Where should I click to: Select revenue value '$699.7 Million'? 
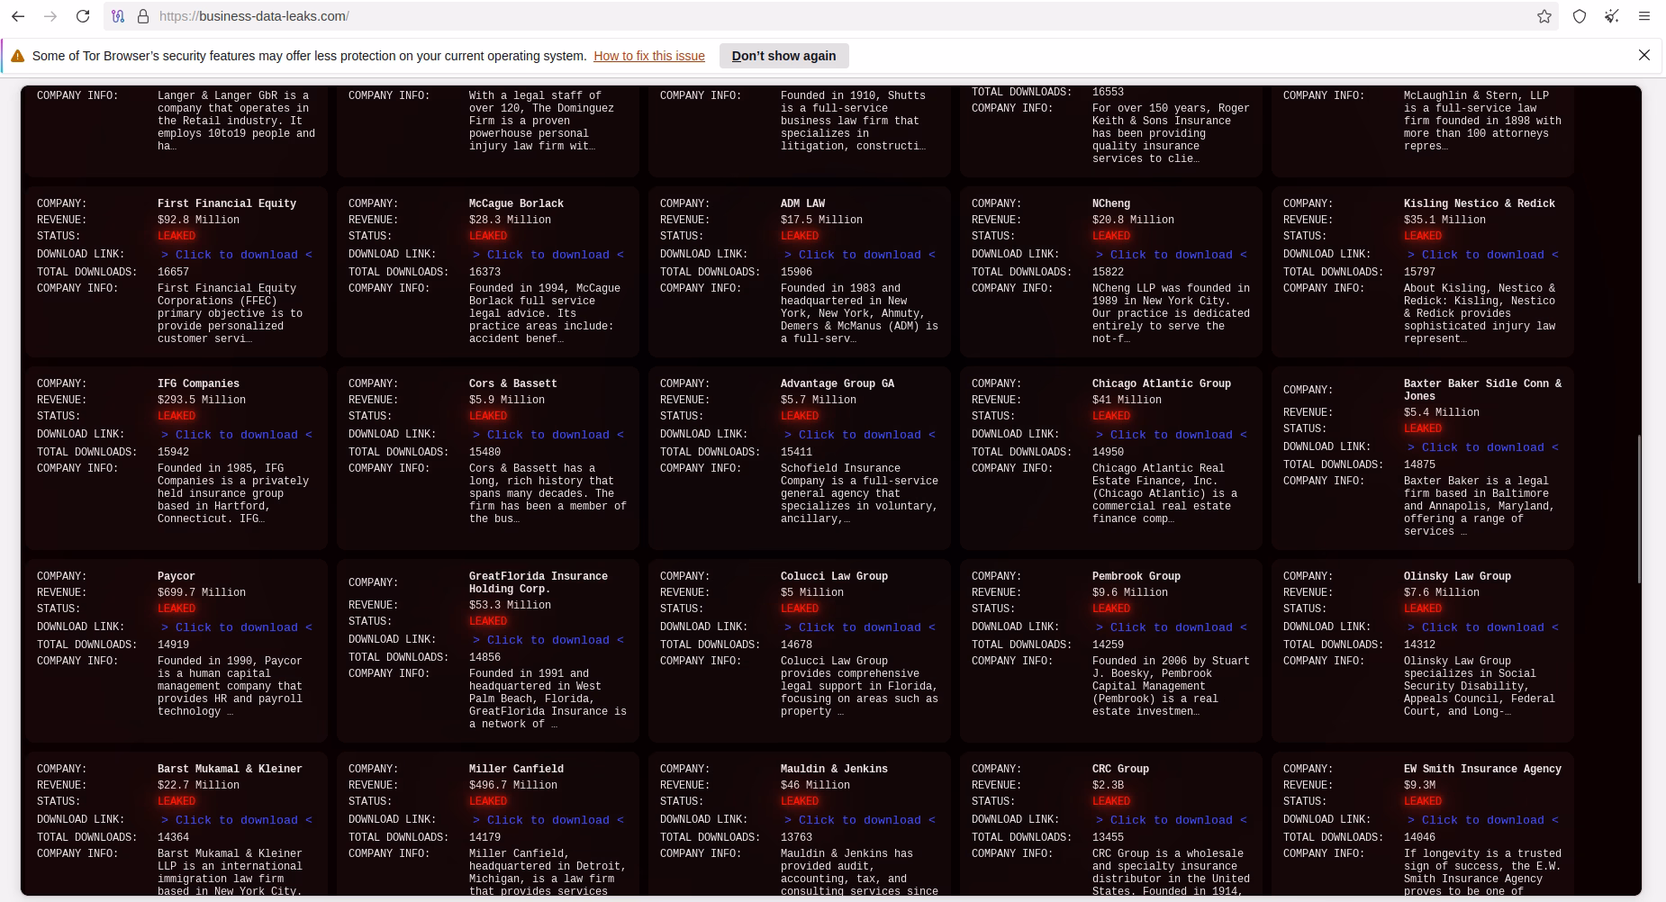[x=202, y=592]
